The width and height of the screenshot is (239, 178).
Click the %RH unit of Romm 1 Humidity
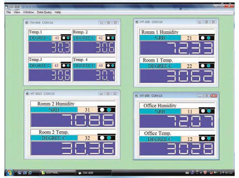coord(160,38)
